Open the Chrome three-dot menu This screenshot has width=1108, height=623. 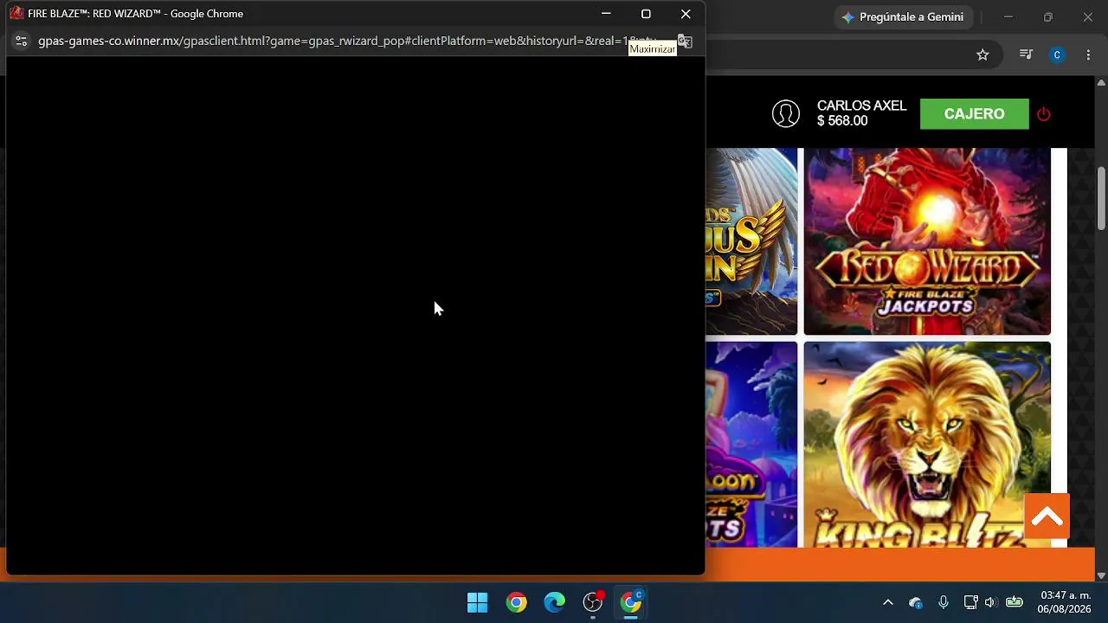tap(1088, 55)
